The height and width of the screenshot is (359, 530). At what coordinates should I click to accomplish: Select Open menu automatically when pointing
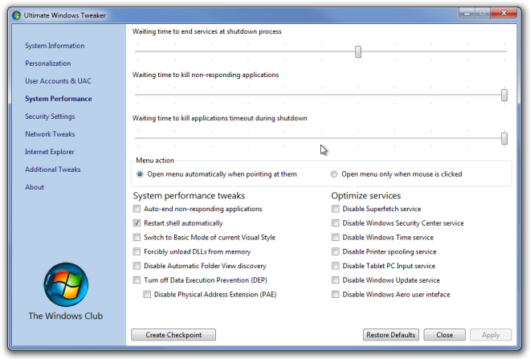point(140,174)
